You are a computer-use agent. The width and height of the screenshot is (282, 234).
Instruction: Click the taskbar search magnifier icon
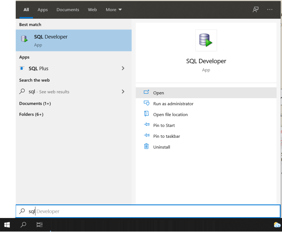(x=23, y=225)
